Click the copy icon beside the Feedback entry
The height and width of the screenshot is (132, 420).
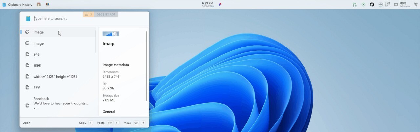point(27,105)
